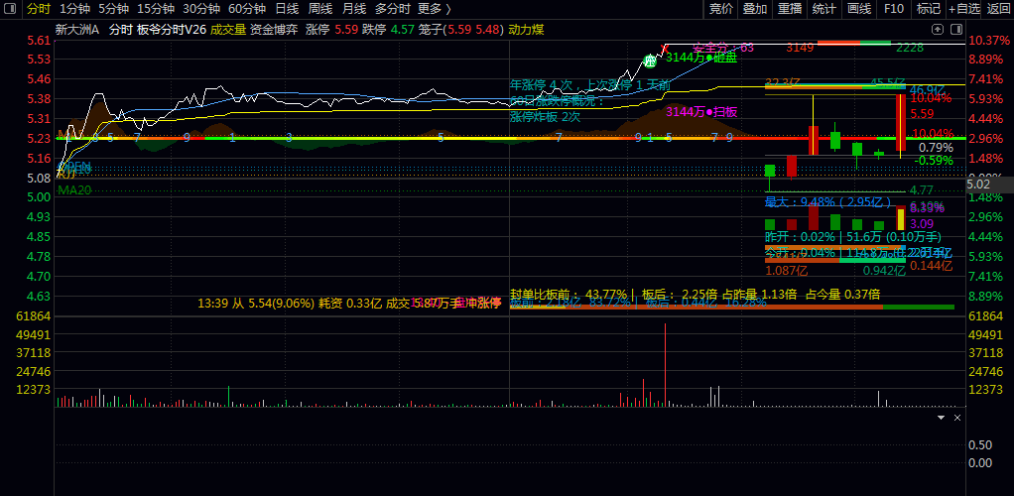
Task: Click the 竞价 auction button
Action: click(721, 8)
